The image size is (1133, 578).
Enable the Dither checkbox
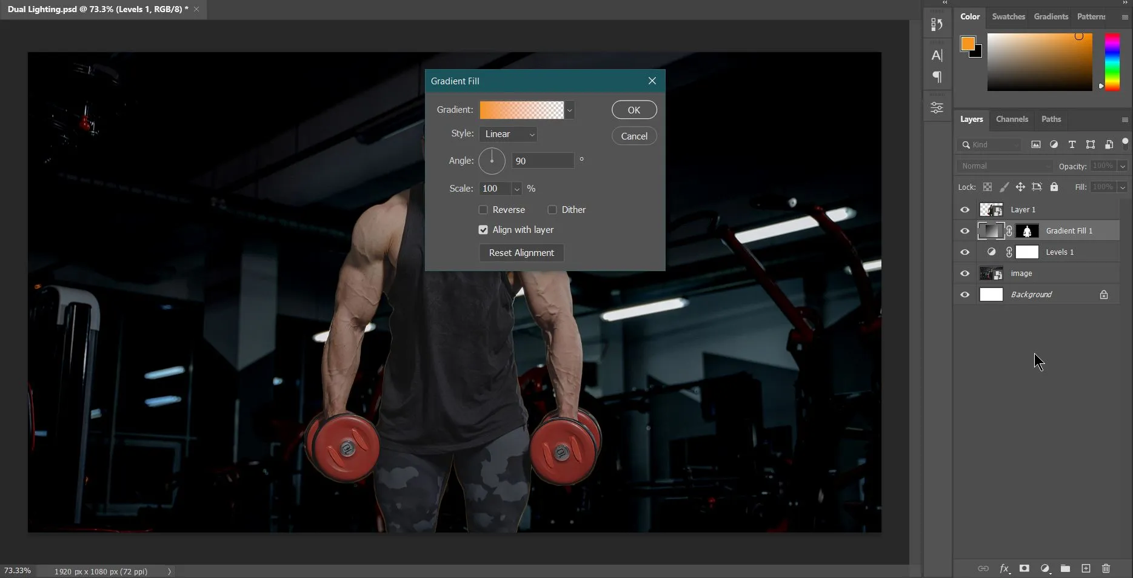552,210
